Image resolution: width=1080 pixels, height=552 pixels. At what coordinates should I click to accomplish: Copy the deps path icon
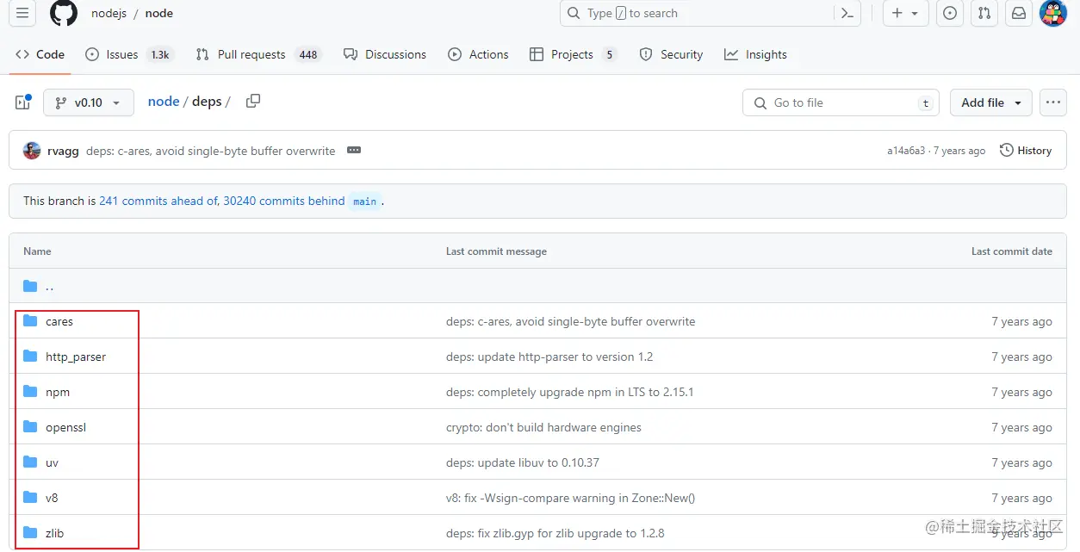(x=252, y=102)
